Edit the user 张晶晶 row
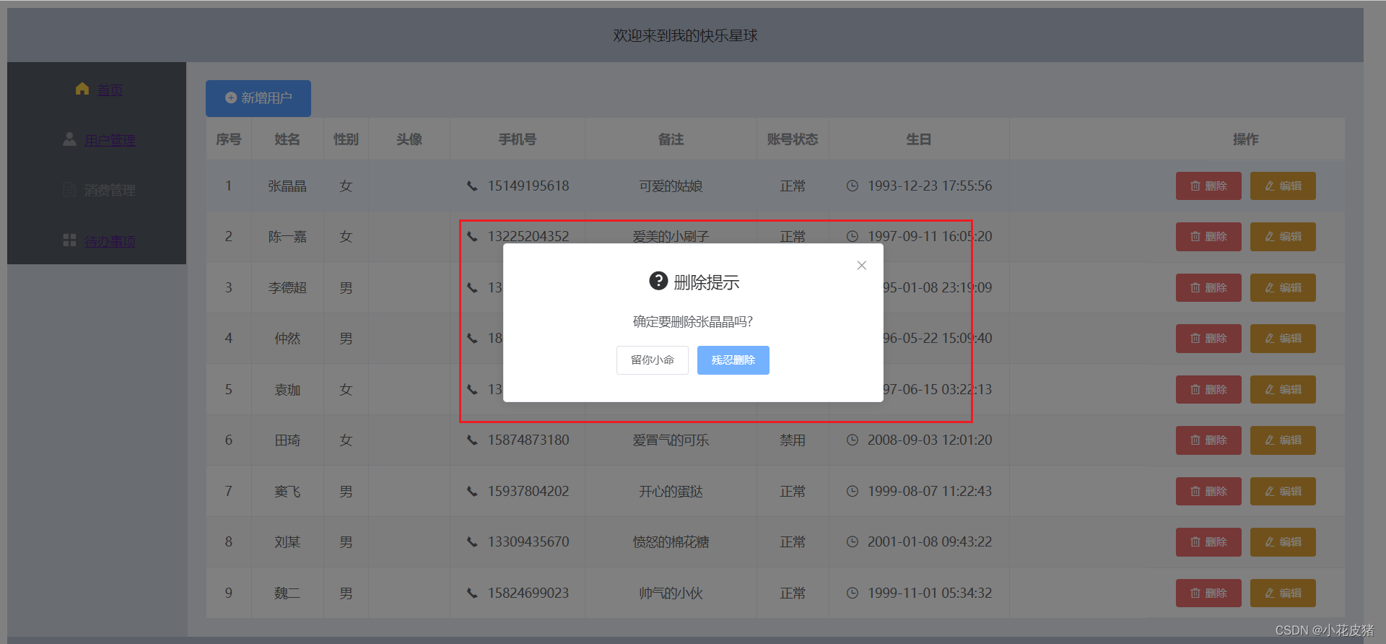1386x644 pixels. pyautogui.click(x=1283, y=186)
